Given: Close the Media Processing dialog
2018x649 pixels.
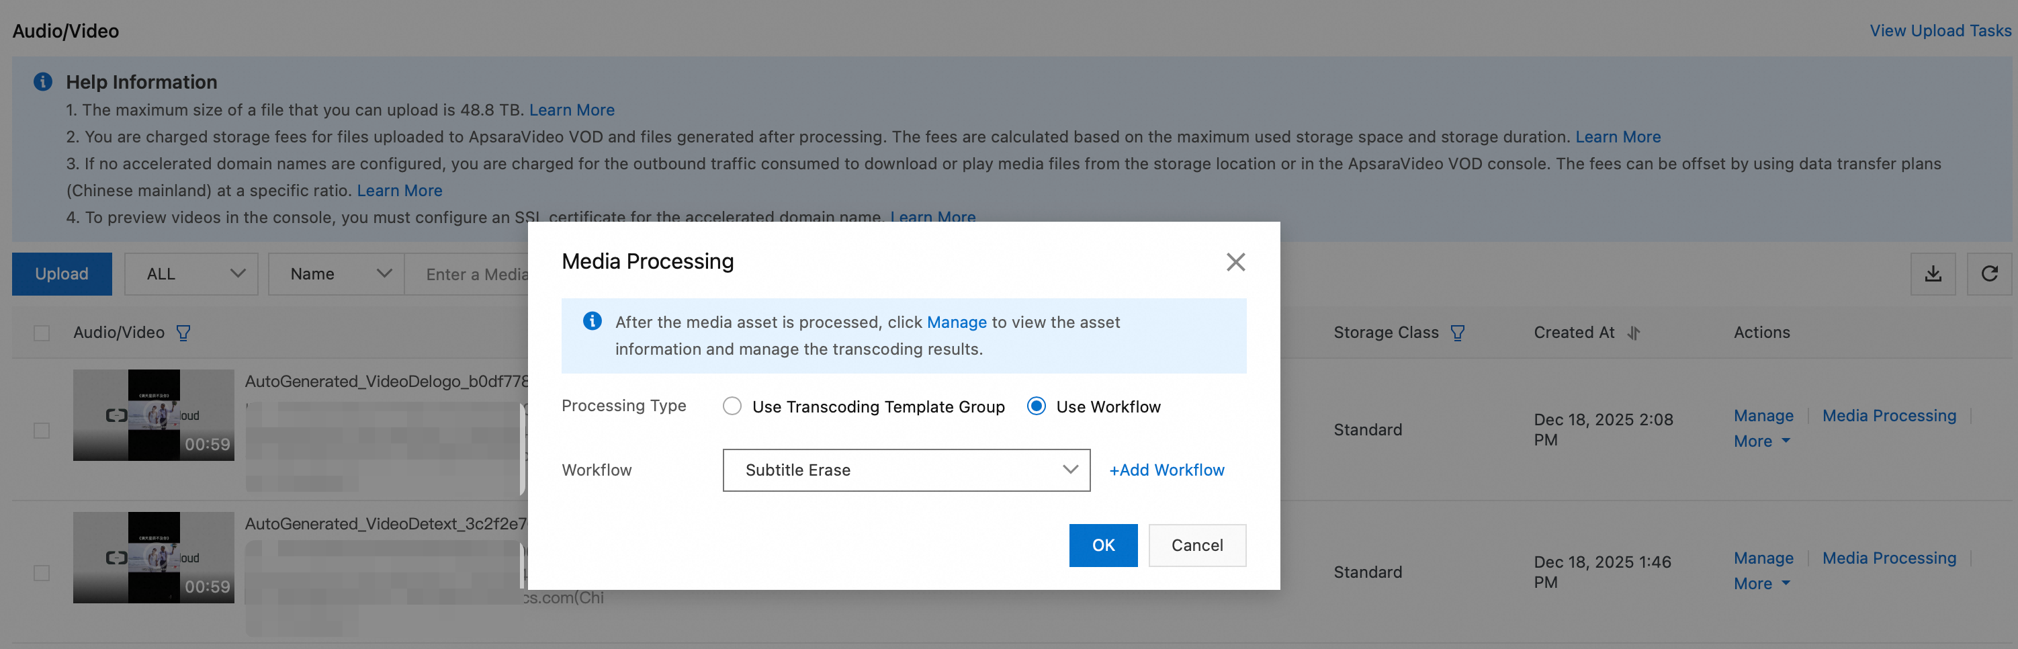Looking at the screenshot, I should pos(1235,262).
